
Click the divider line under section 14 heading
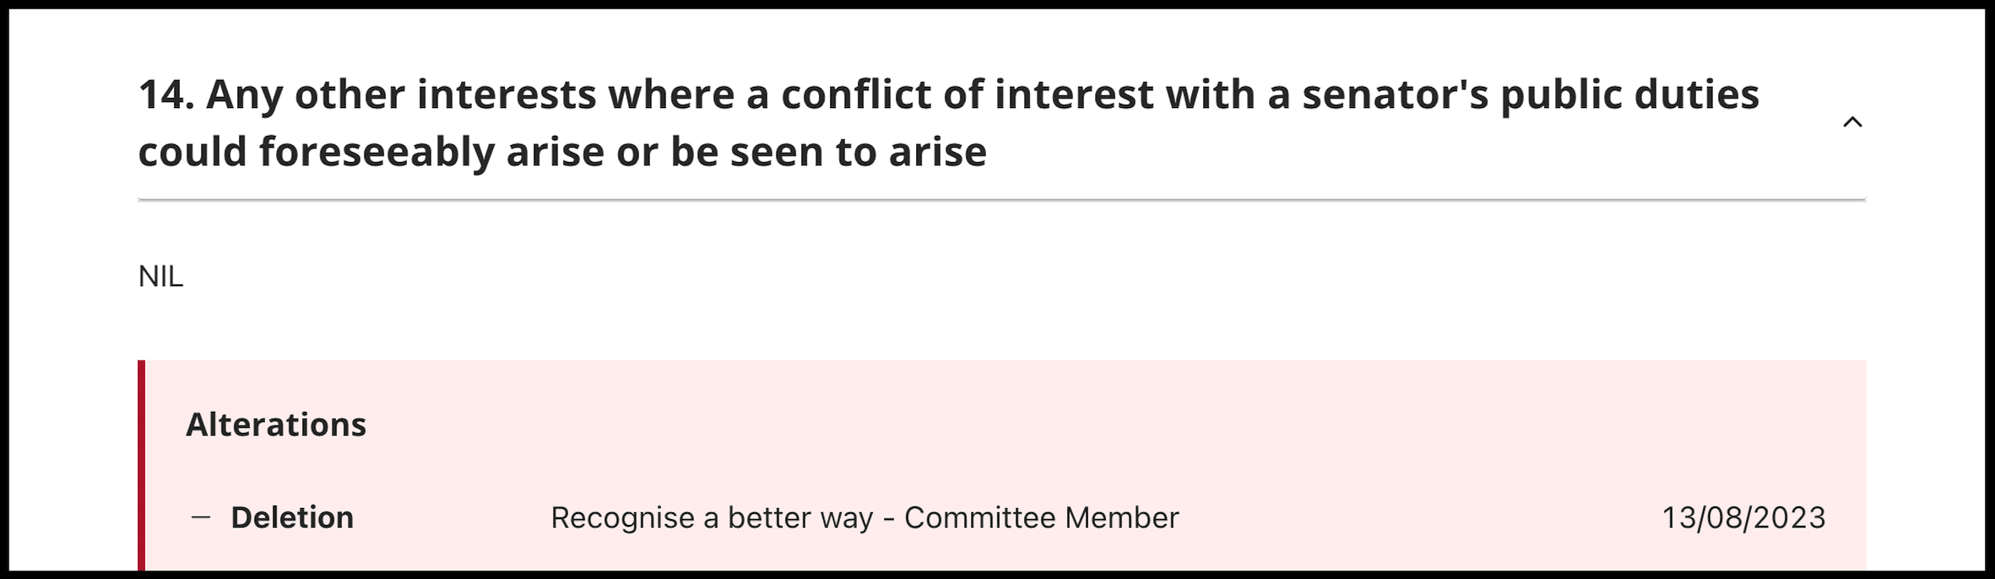coord(1002,200)
